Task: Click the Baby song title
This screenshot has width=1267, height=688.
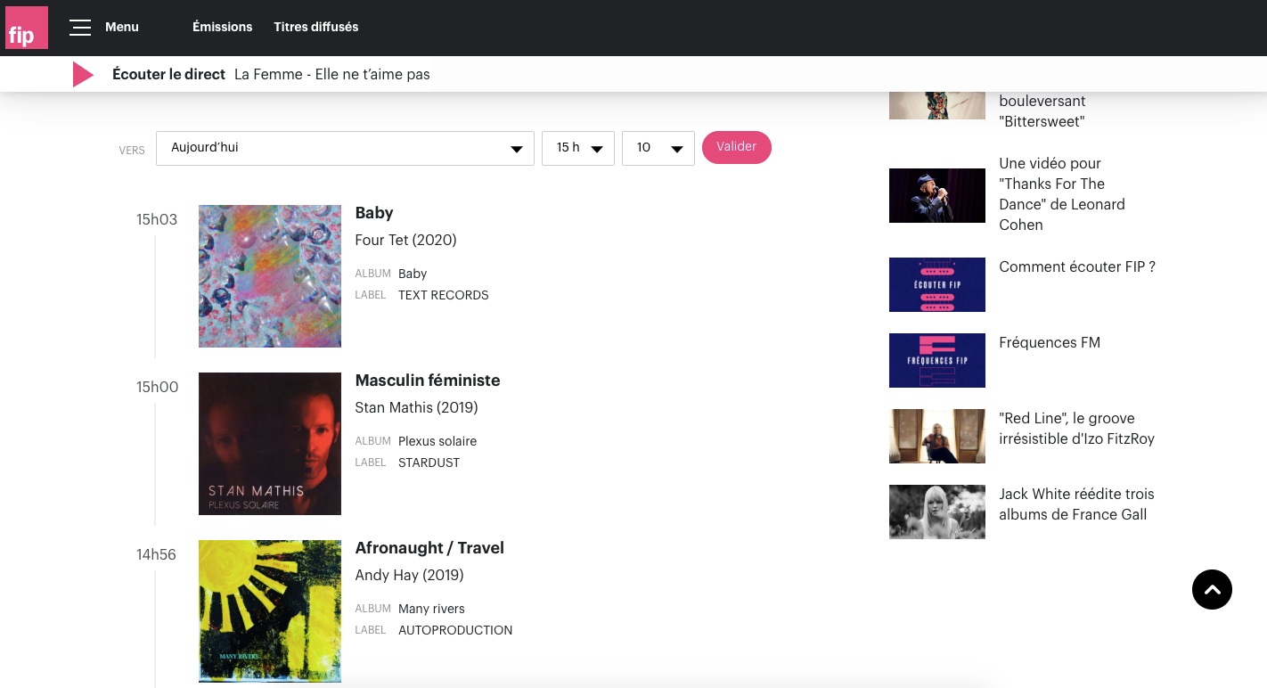Action: click(x=374, y=213)
